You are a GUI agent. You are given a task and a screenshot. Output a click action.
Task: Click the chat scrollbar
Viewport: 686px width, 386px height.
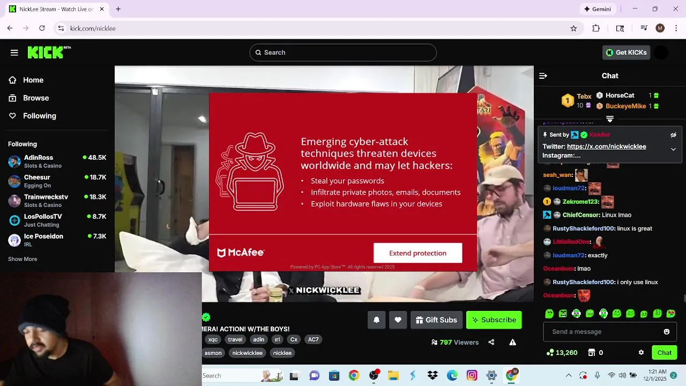tap(684, 298)
